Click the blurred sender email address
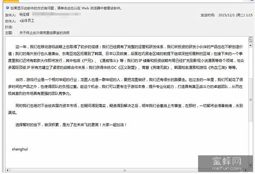Image resolution: width=255 pixels, height=174 pixels. click(57, 14)
